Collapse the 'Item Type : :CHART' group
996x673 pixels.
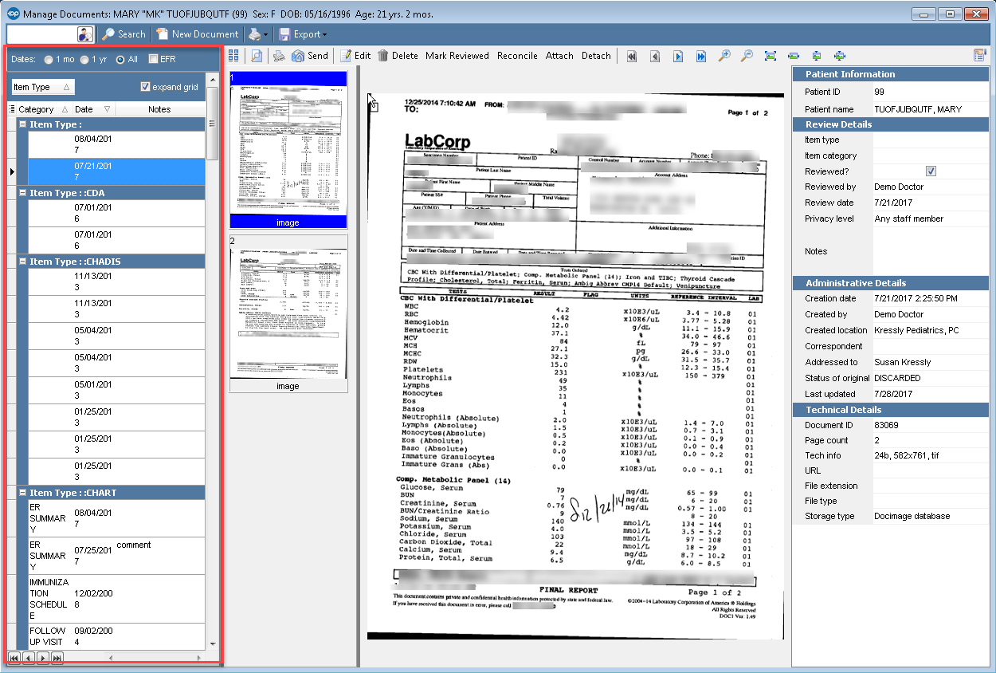click(22, 493)
